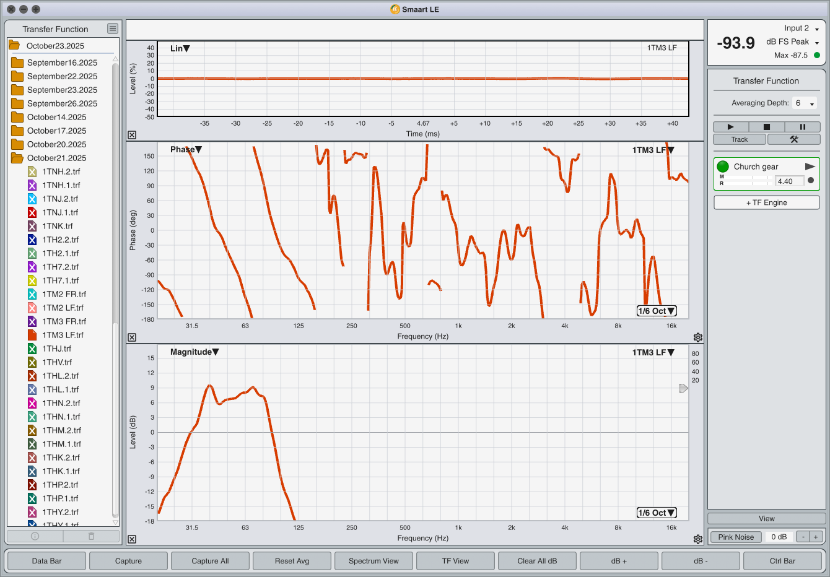The image size is (830, 577).
Task: Start the Church gear engine play arrow
Action: click(x=810, y=167)
